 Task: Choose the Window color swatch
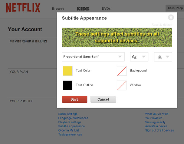122,85
